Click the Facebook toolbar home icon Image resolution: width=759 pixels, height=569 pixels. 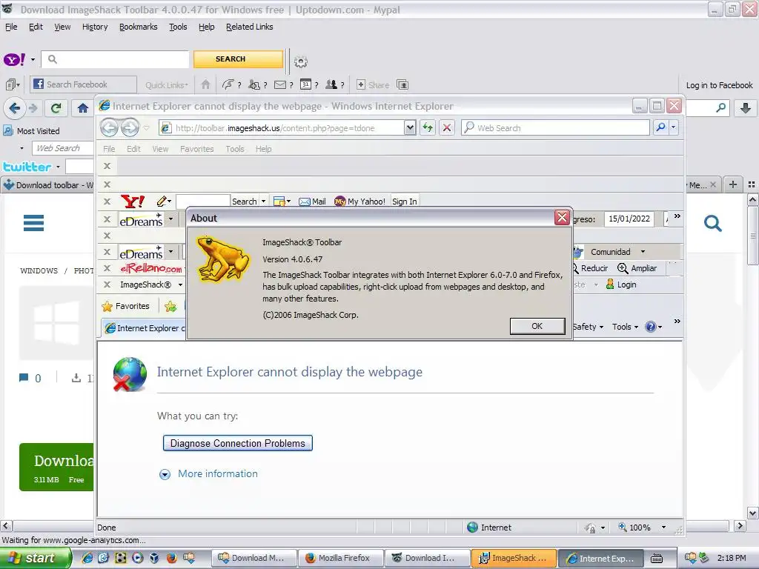pyautogui.click(x=205, y=84)
